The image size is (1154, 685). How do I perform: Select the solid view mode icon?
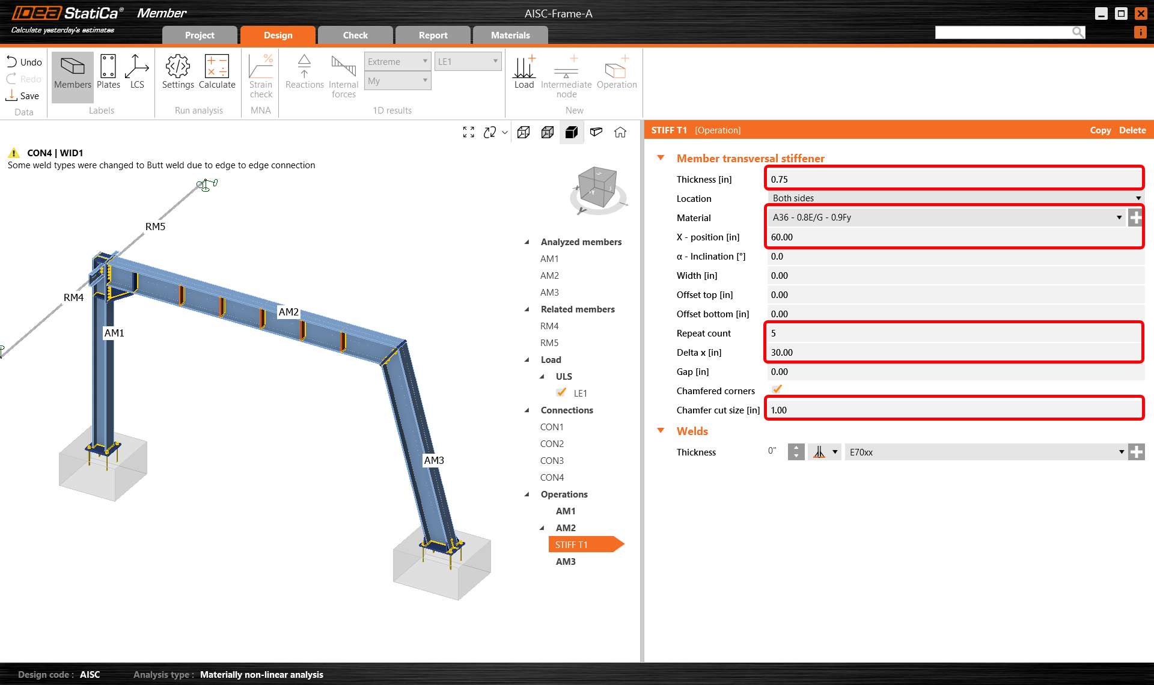(572, 132)
